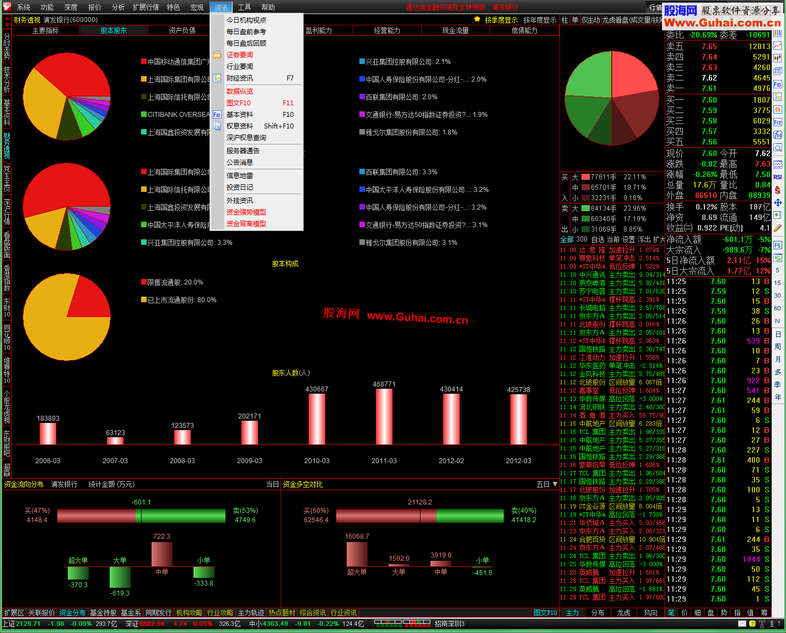786x633 pixels.
Task: Open the f(x) formula icon
Action: [x=777, y=135]
